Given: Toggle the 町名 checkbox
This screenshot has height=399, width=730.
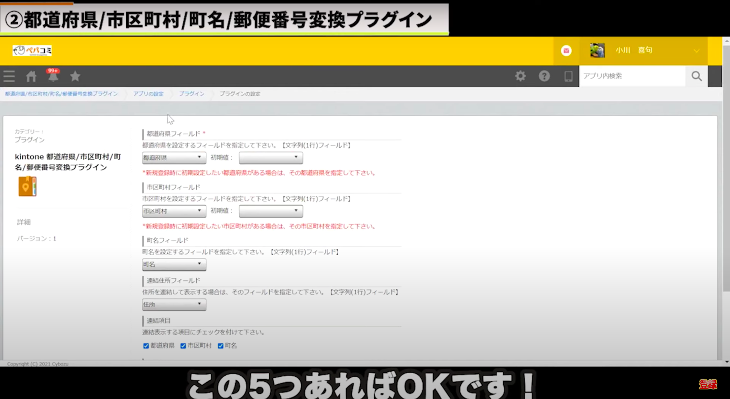Looking at the screenshot, I should tap(221, 346).
